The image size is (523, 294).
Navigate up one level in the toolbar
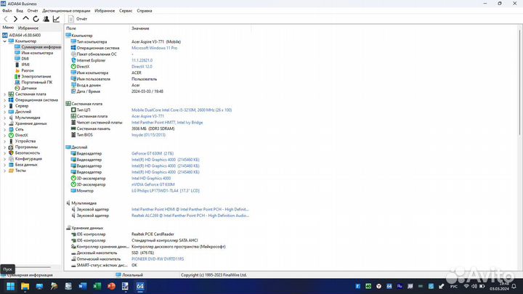pyautogui.click(x=25, y=19)
